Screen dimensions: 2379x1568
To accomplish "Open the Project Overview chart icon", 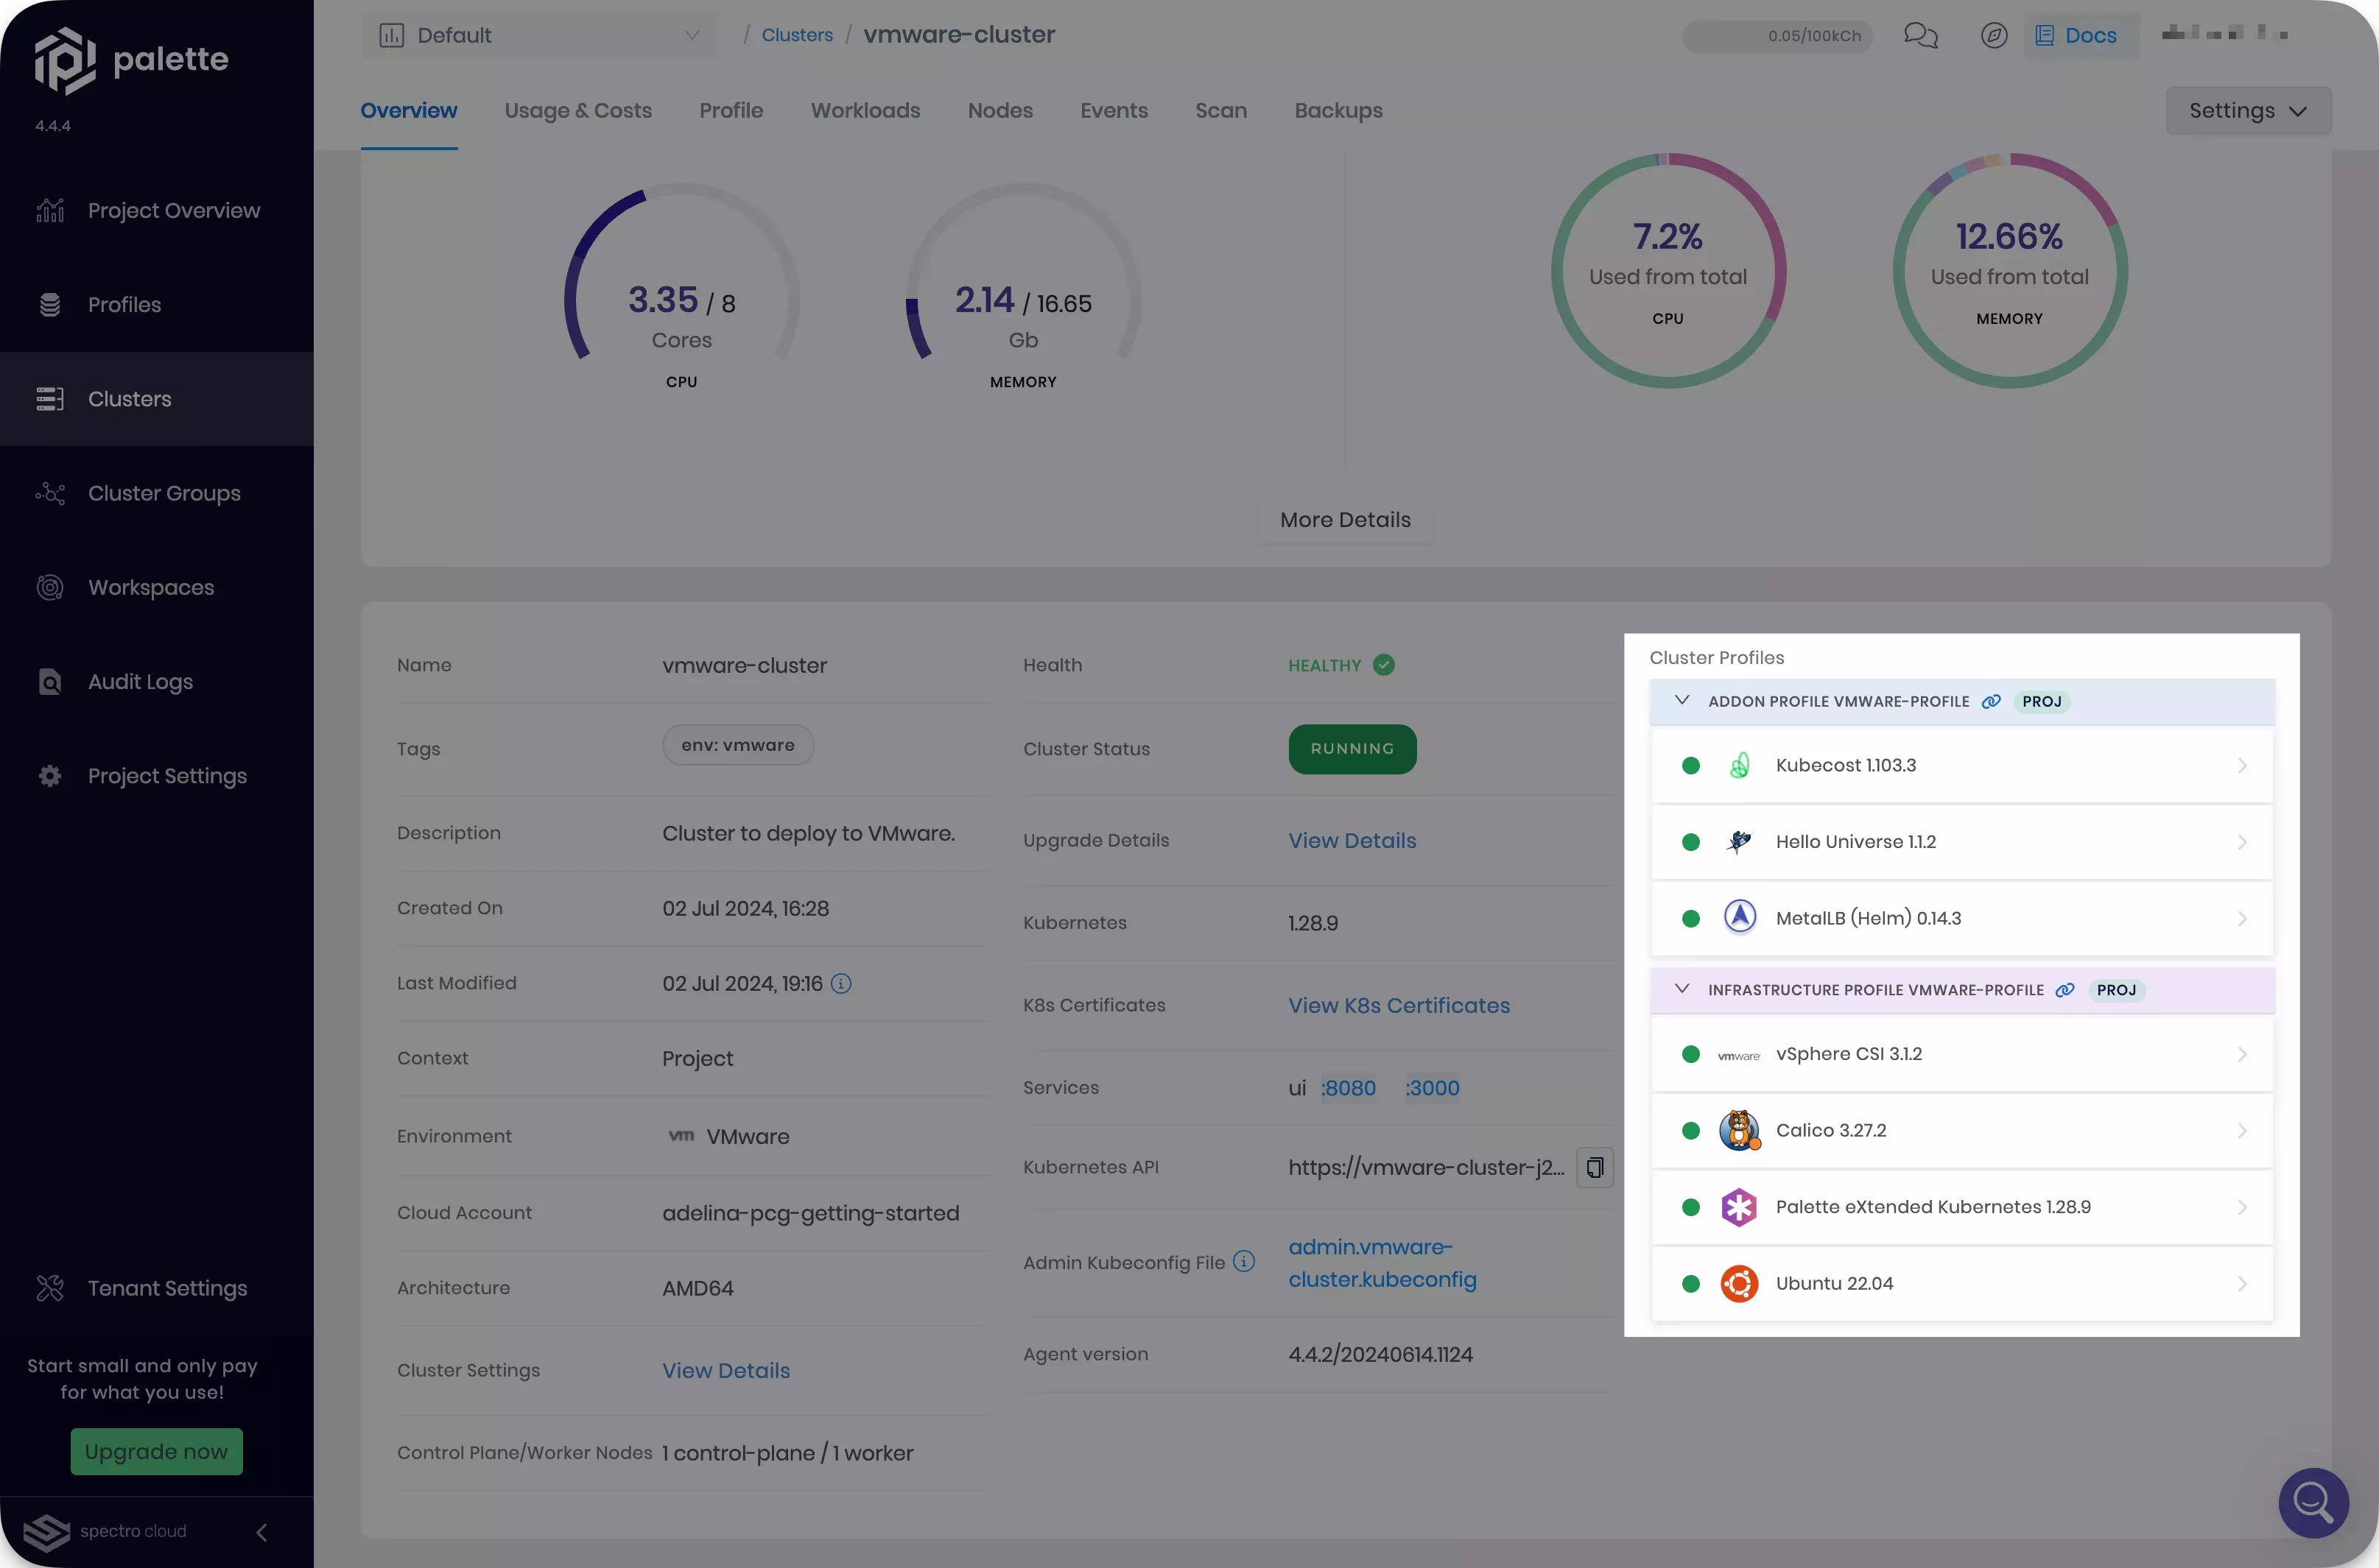I will [50, 211].
